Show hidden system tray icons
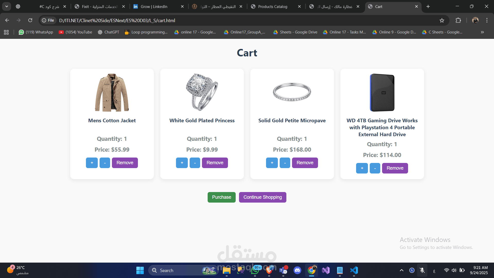 [401, 271]
